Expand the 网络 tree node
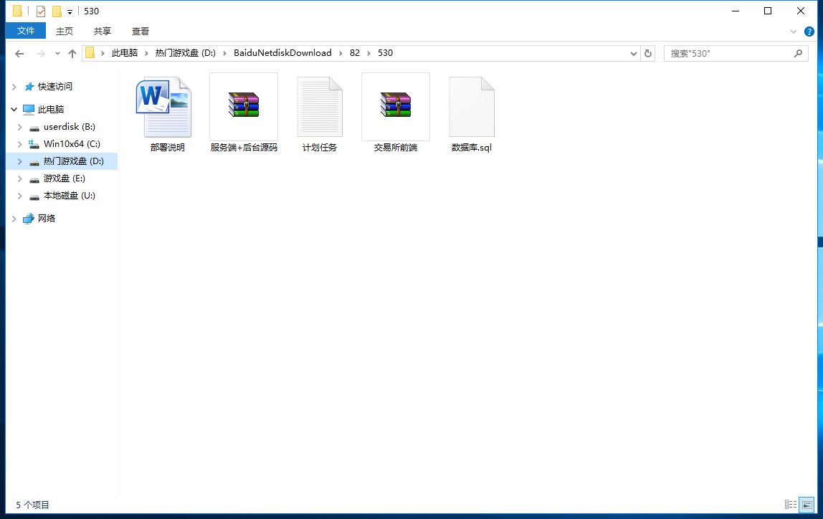The image size is (823, 519). click(14, 219)
